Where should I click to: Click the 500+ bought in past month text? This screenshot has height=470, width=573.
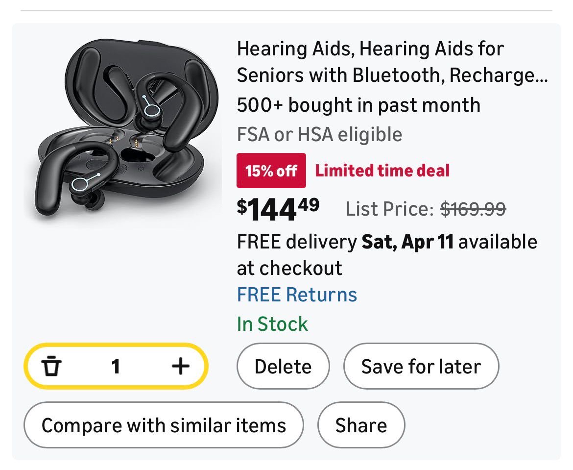[358, 105]
